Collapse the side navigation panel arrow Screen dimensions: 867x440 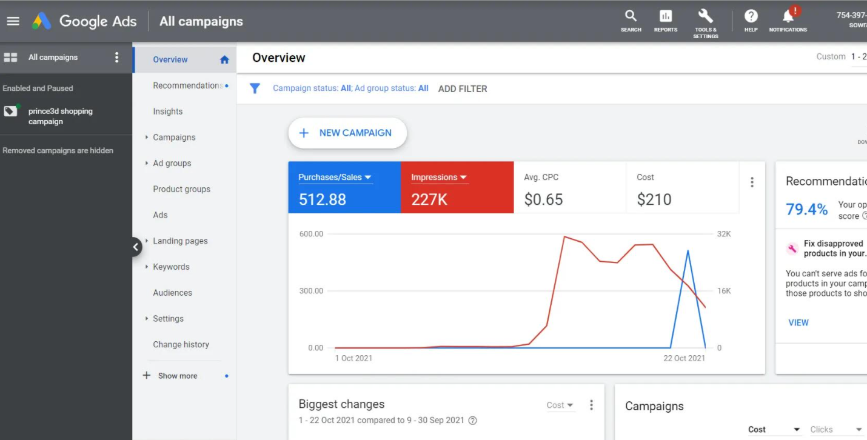[136, 247]
